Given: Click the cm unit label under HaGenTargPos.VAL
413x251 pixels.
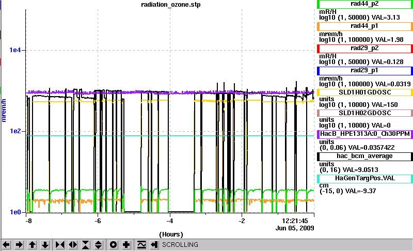Looking at the screenshot, I should (x=324, y=185).
